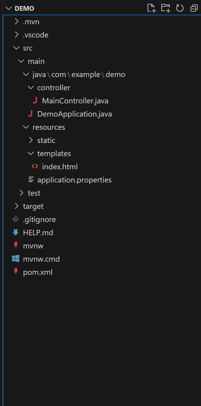
Task: Click the New File icon
Action: (x=152, y=8)
